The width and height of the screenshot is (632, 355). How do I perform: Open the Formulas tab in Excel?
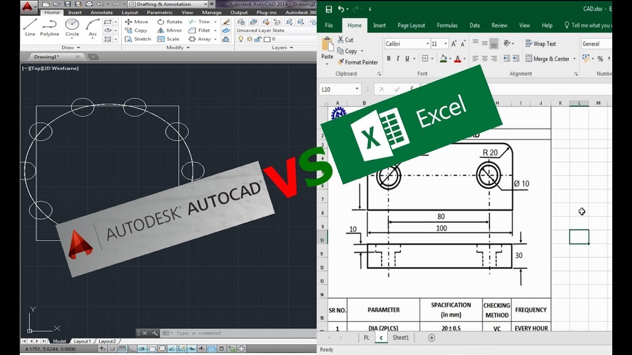coord(447,26)
